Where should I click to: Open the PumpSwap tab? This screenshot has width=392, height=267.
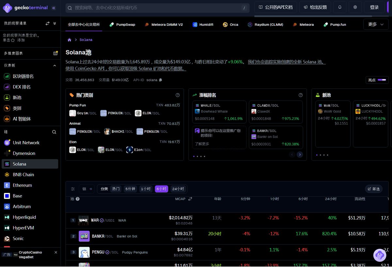[x=122, y=24]
